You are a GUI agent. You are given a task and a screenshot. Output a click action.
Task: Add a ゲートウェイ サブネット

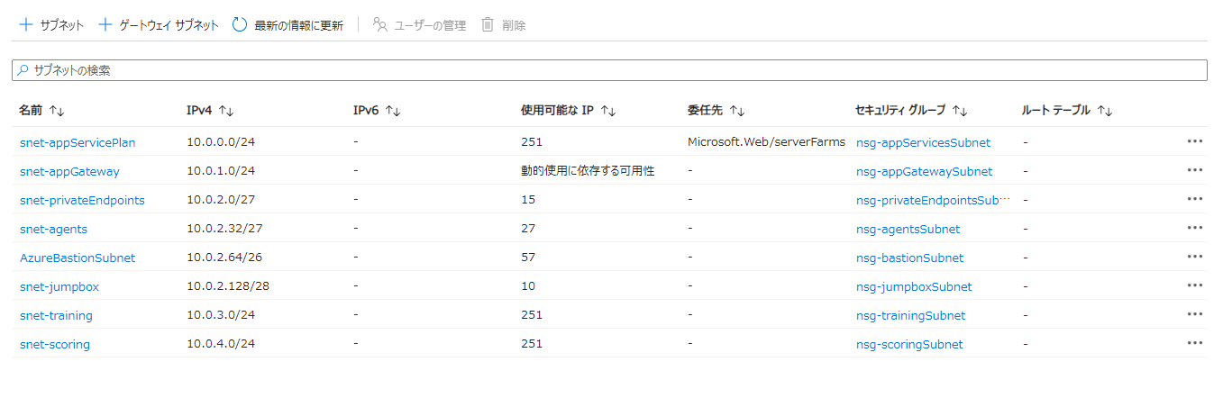158,25
